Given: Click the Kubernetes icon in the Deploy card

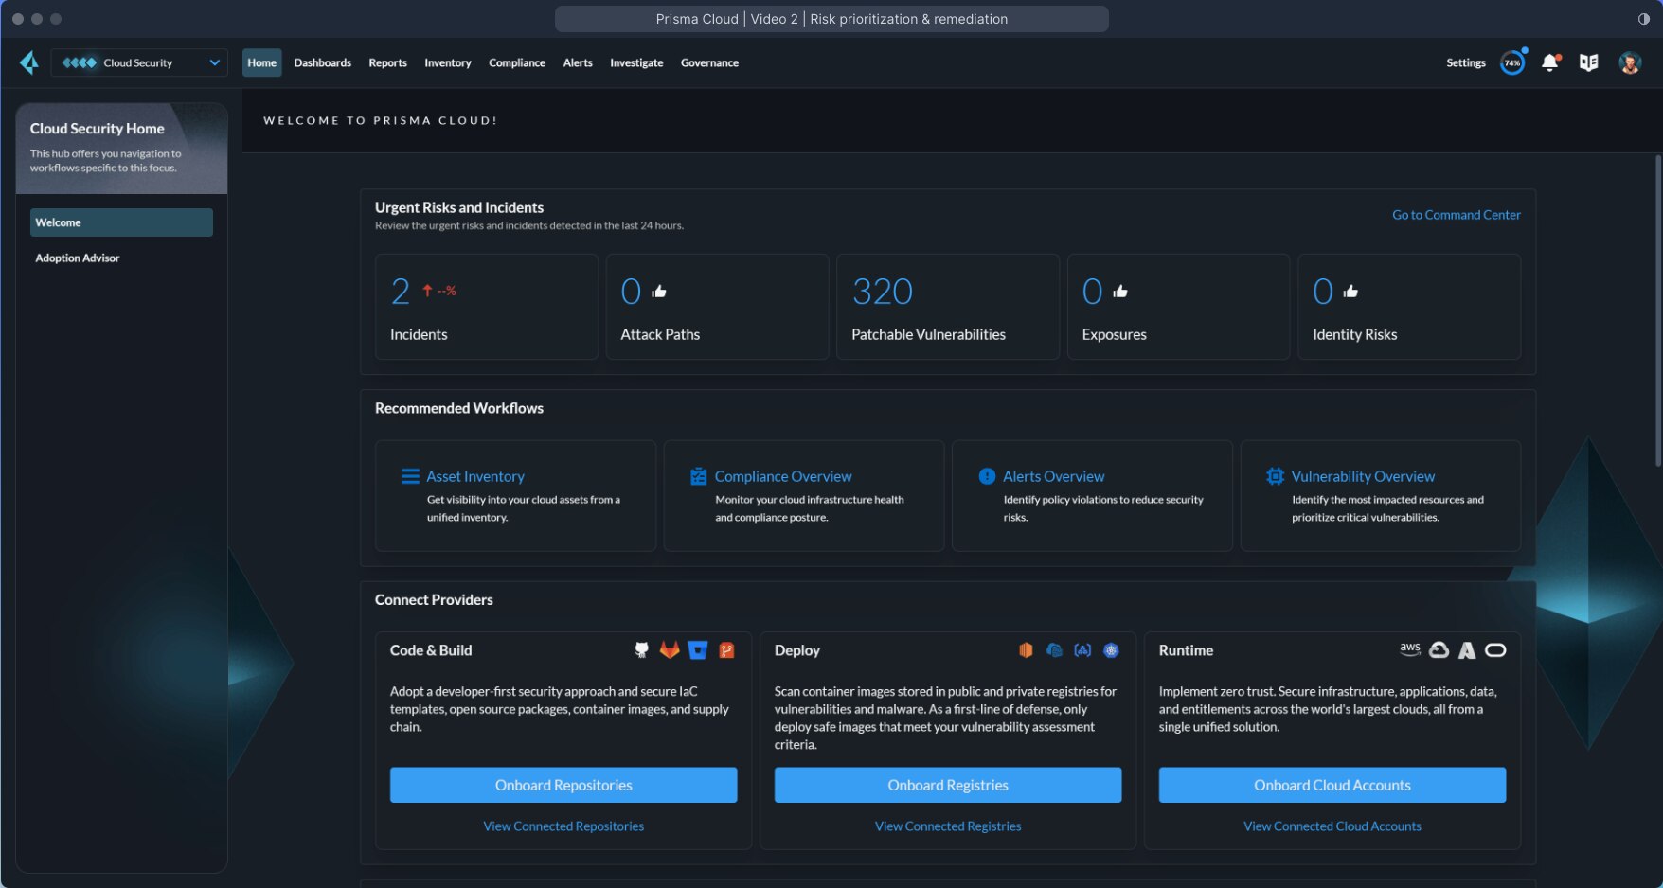Looking at the screenshot, I should (1111, 650).
